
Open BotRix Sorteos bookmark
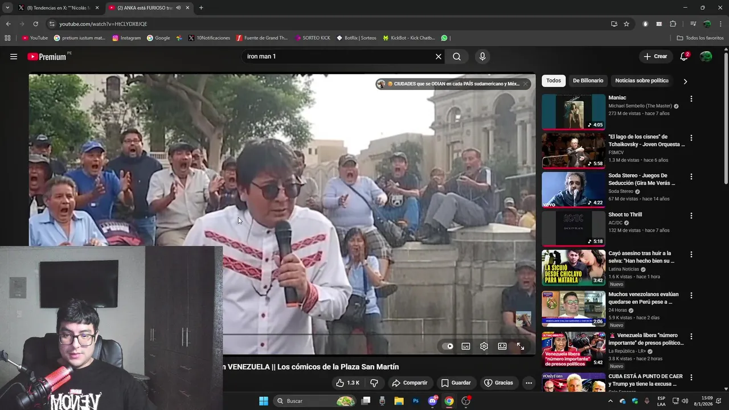pos(357,38)
